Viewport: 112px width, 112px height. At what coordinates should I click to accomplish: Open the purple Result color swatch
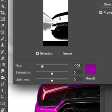pos(91,69)
